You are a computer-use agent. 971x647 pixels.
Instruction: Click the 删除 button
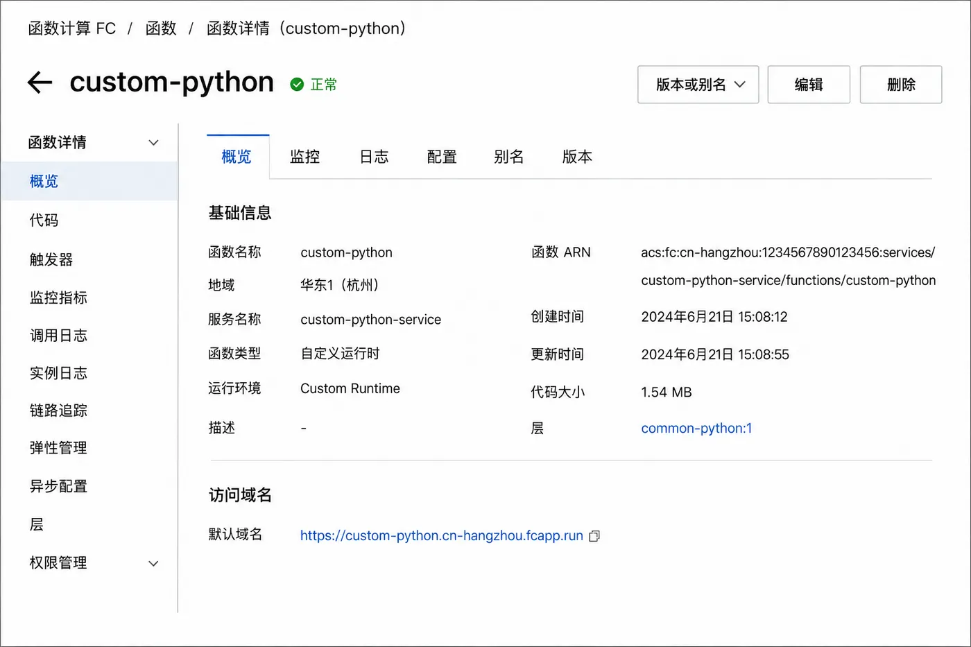pyautogui.click(x=901, y=85)
